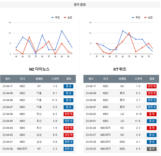Click the 23-03-25 date in KT table
Screen dimensions: 161x156
pyautogui.click(x=91, y=149)
